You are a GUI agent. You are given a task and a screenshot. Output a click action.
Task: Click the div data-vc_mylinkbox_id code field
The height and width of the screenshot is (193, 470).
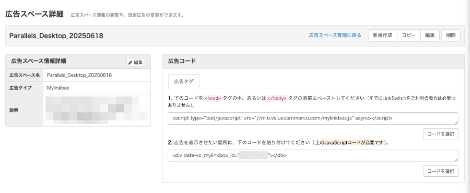[313, 155]
